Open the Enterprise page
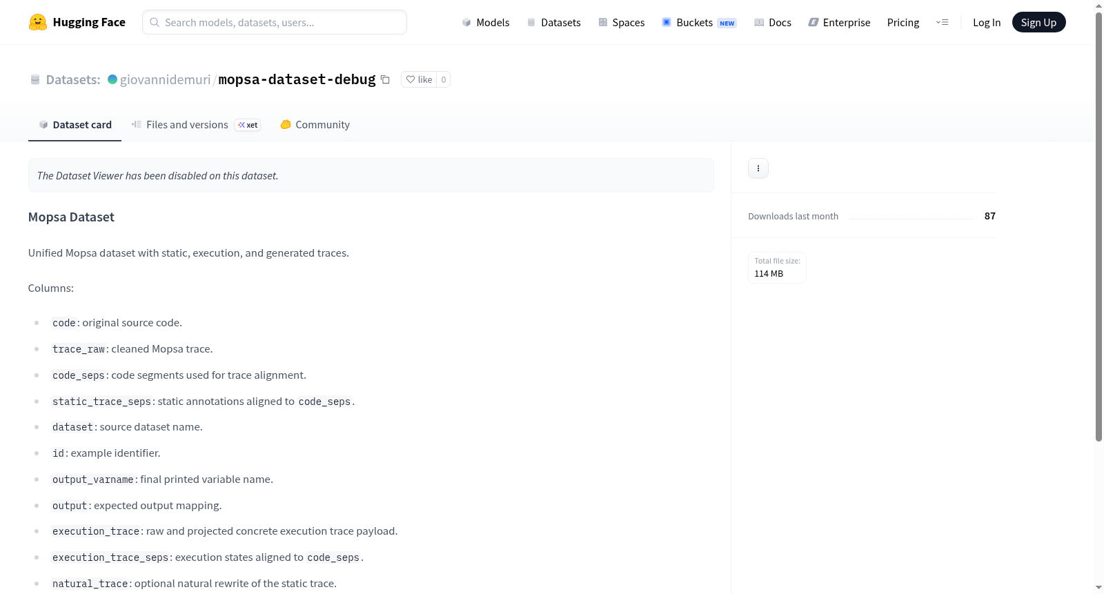The height and width of the screenshot is (594, 1104). click(839, 22)
